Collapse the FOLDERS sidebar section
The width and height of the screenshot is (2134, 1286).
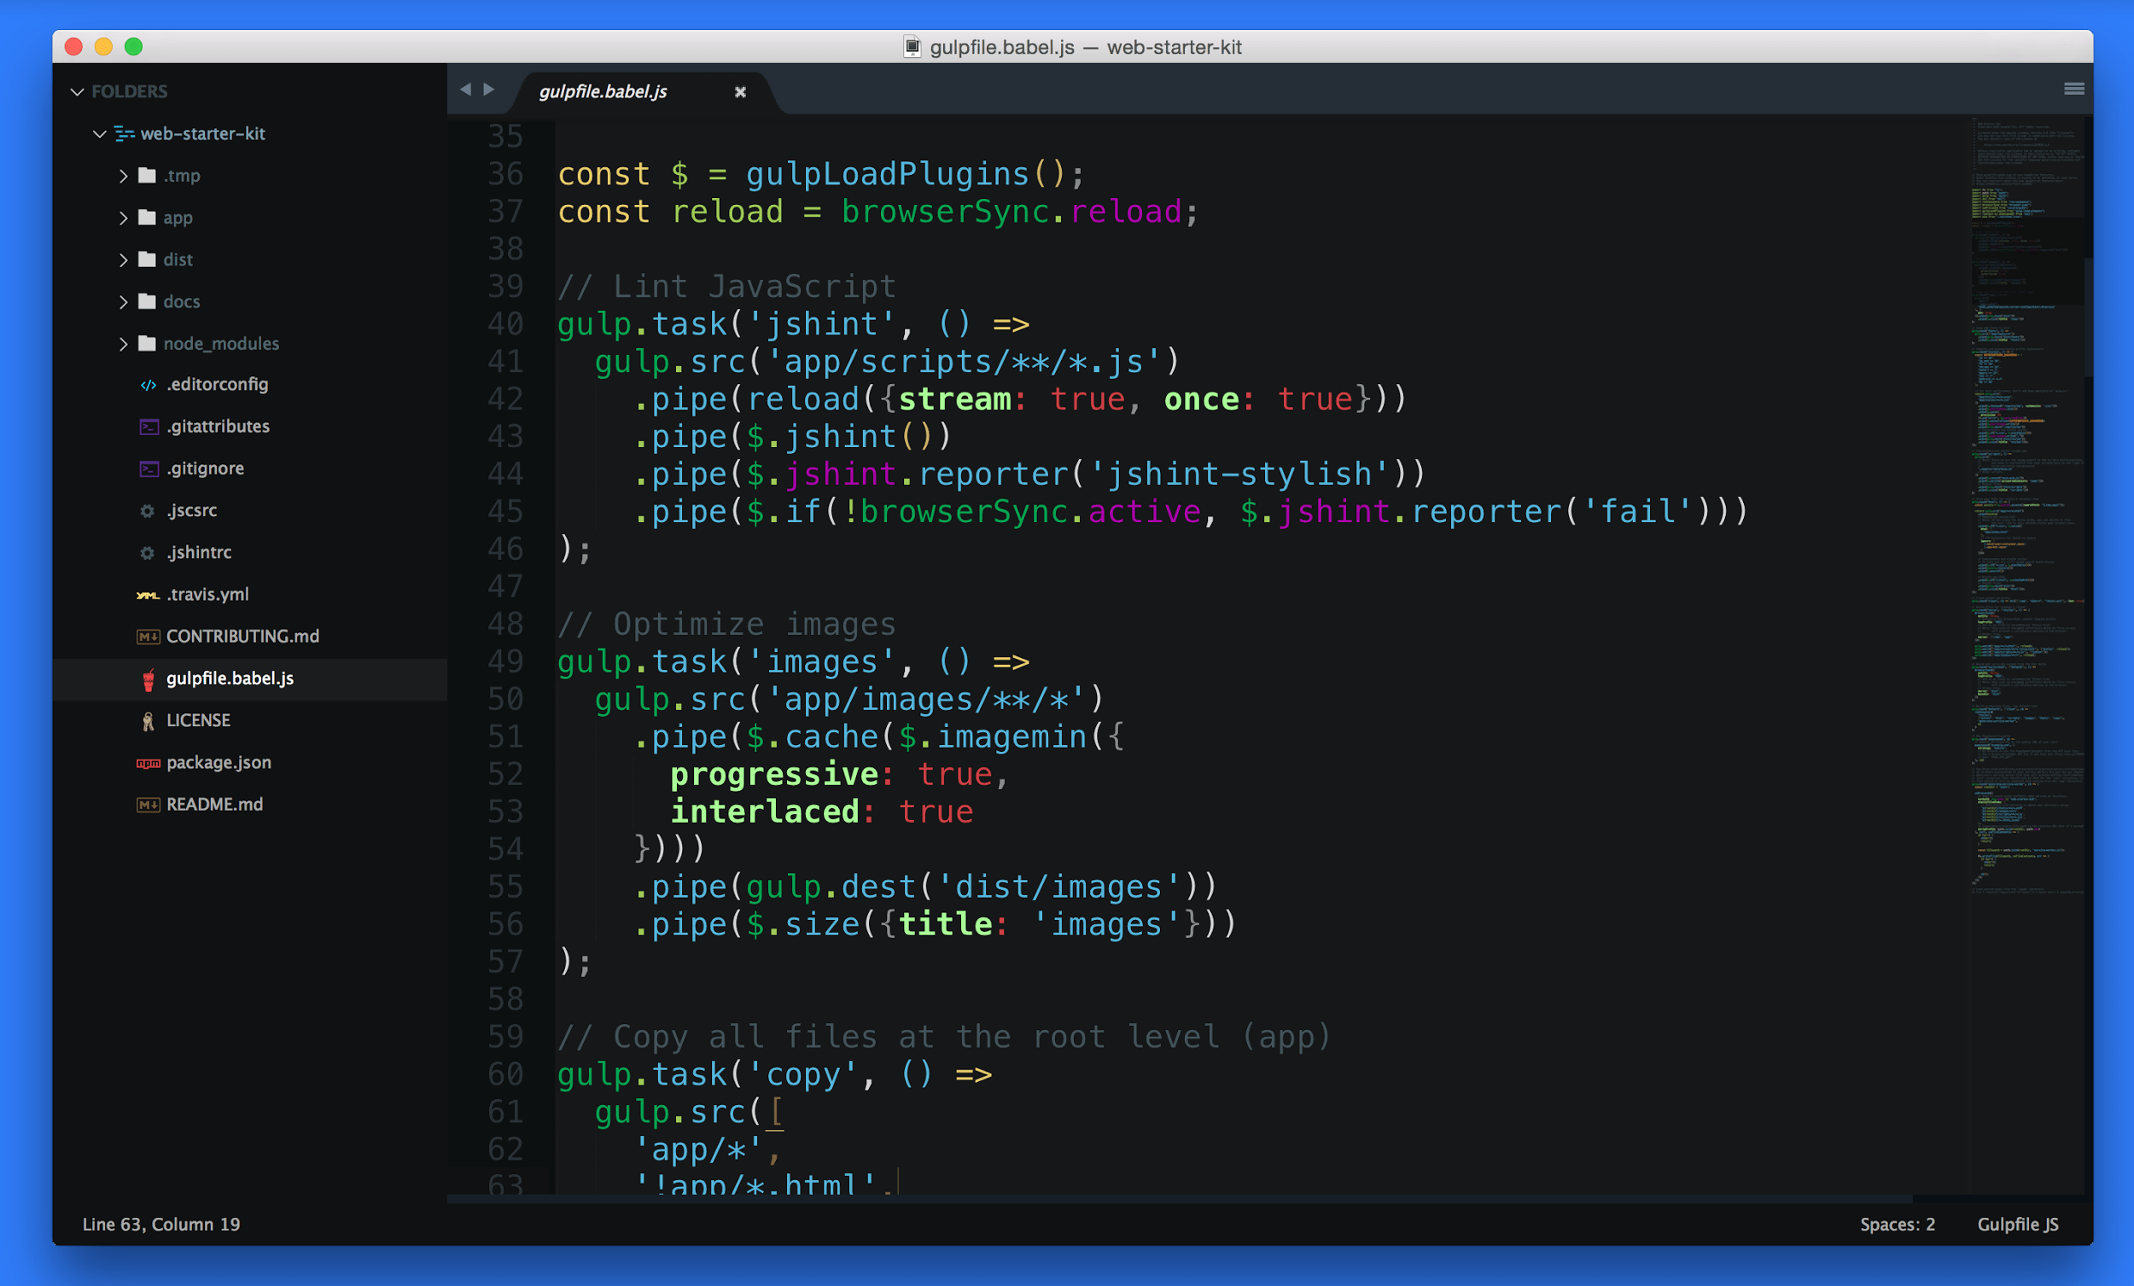[77, 92]
